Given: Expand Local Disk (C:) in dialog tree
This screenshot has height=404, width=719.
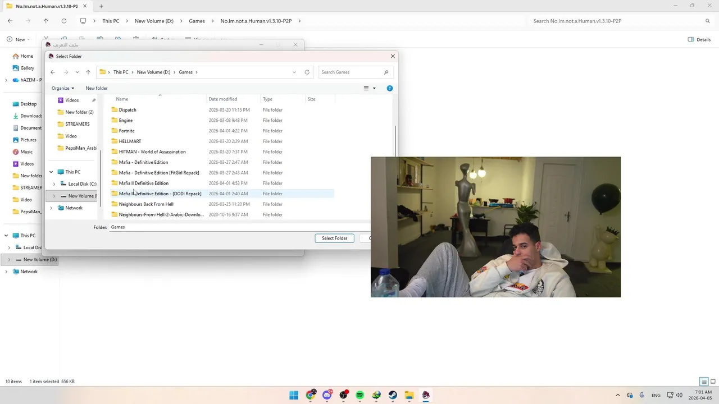Looking at the screenshot, I should 54,184.
